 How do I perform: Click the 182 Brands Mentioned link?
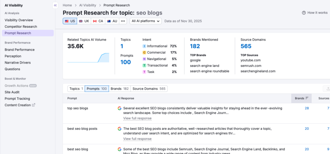tap(195, 46)
